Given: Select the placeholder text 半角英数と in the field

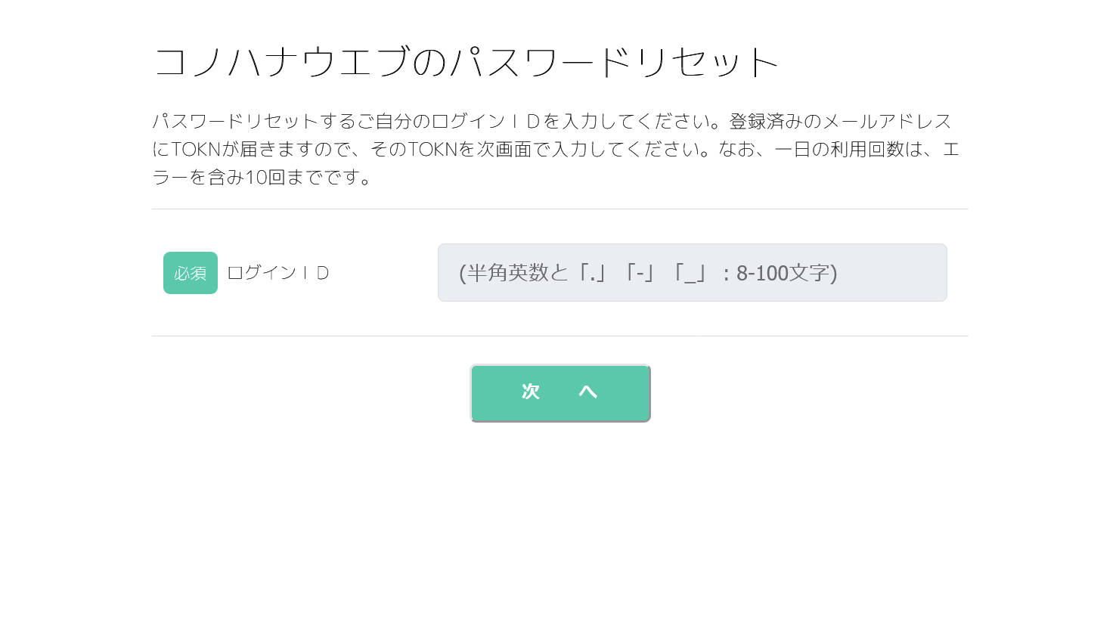Looking at the screenshot, I should click(508, 273).
